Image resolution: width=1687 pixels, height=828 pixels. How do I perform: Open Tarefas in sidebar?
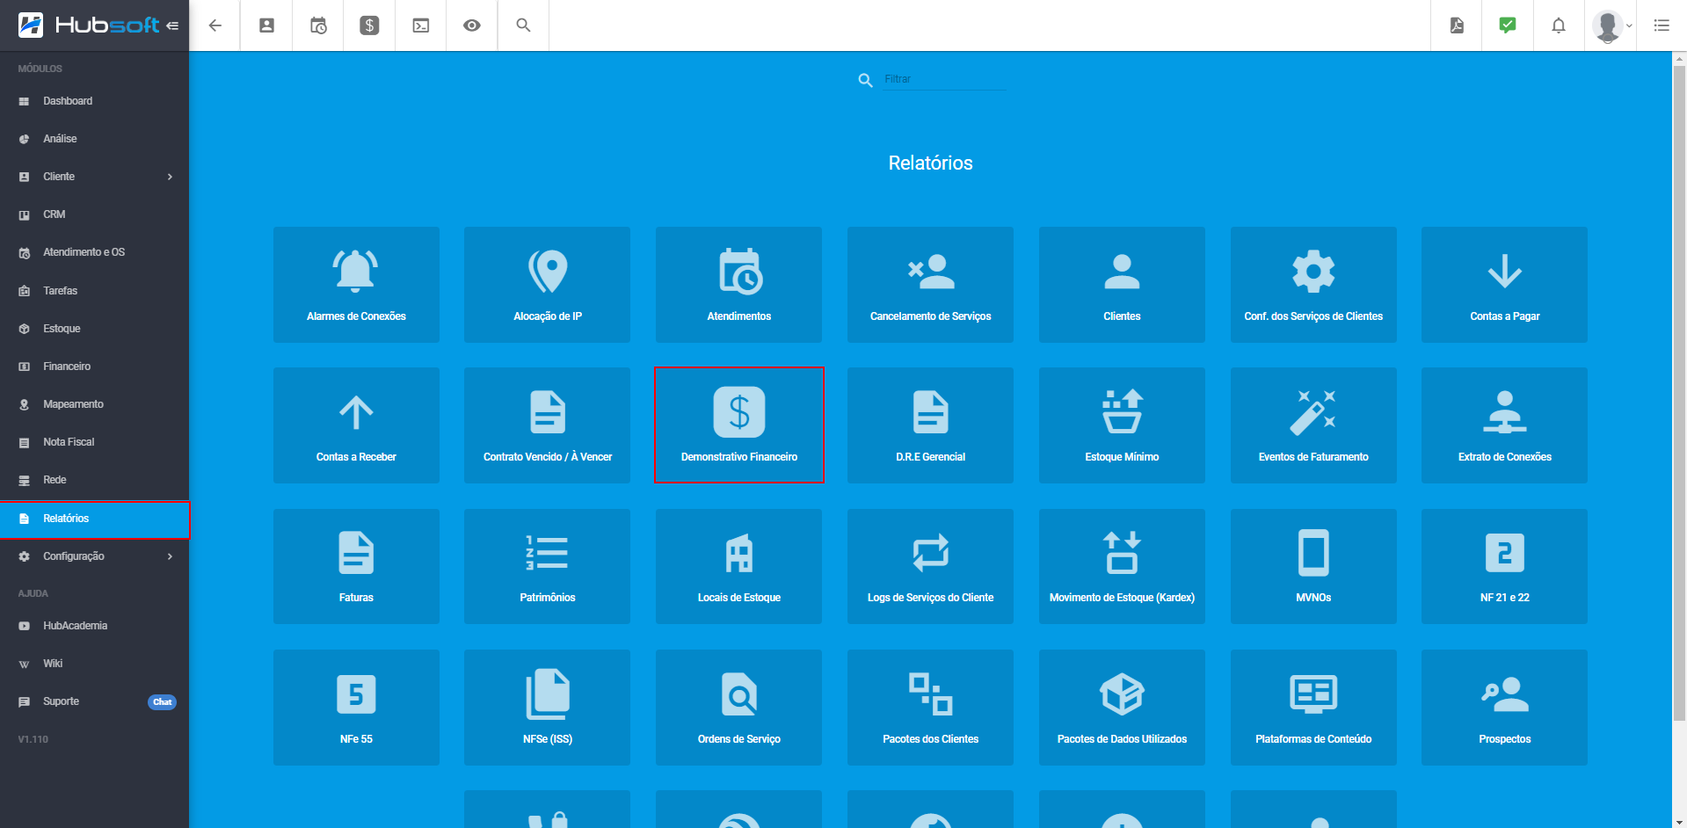[x=94, y=291]
